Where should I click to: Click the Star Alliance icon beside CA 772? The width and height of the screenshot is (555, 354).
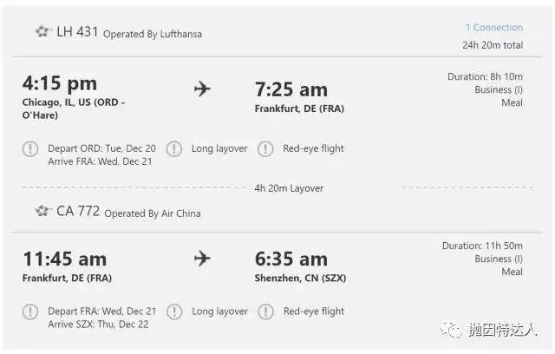(42, 211)
